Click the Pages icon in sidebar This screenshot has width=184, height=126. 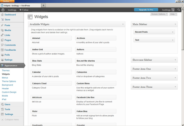pyautogui.click(x=2, y=40)
